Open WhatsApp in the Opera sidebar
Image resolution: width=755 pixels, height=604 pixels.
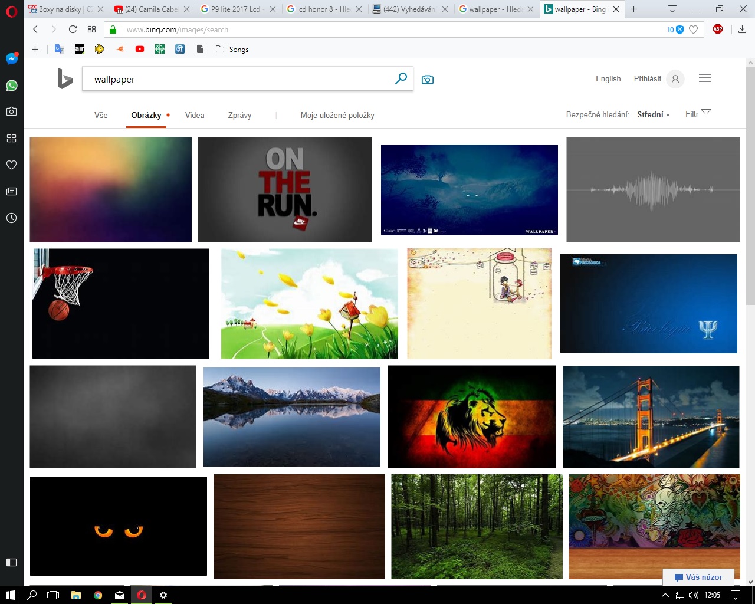point(11,86)
